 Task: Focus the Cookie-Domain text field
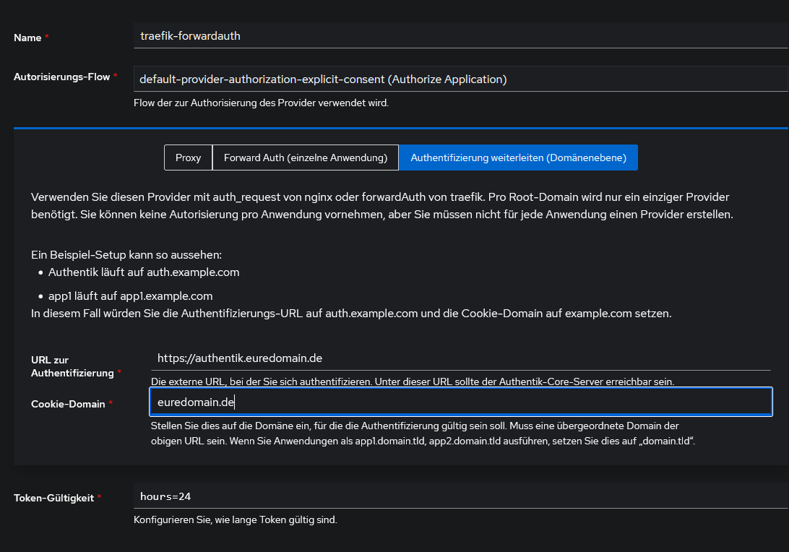(x=460, y=402)
